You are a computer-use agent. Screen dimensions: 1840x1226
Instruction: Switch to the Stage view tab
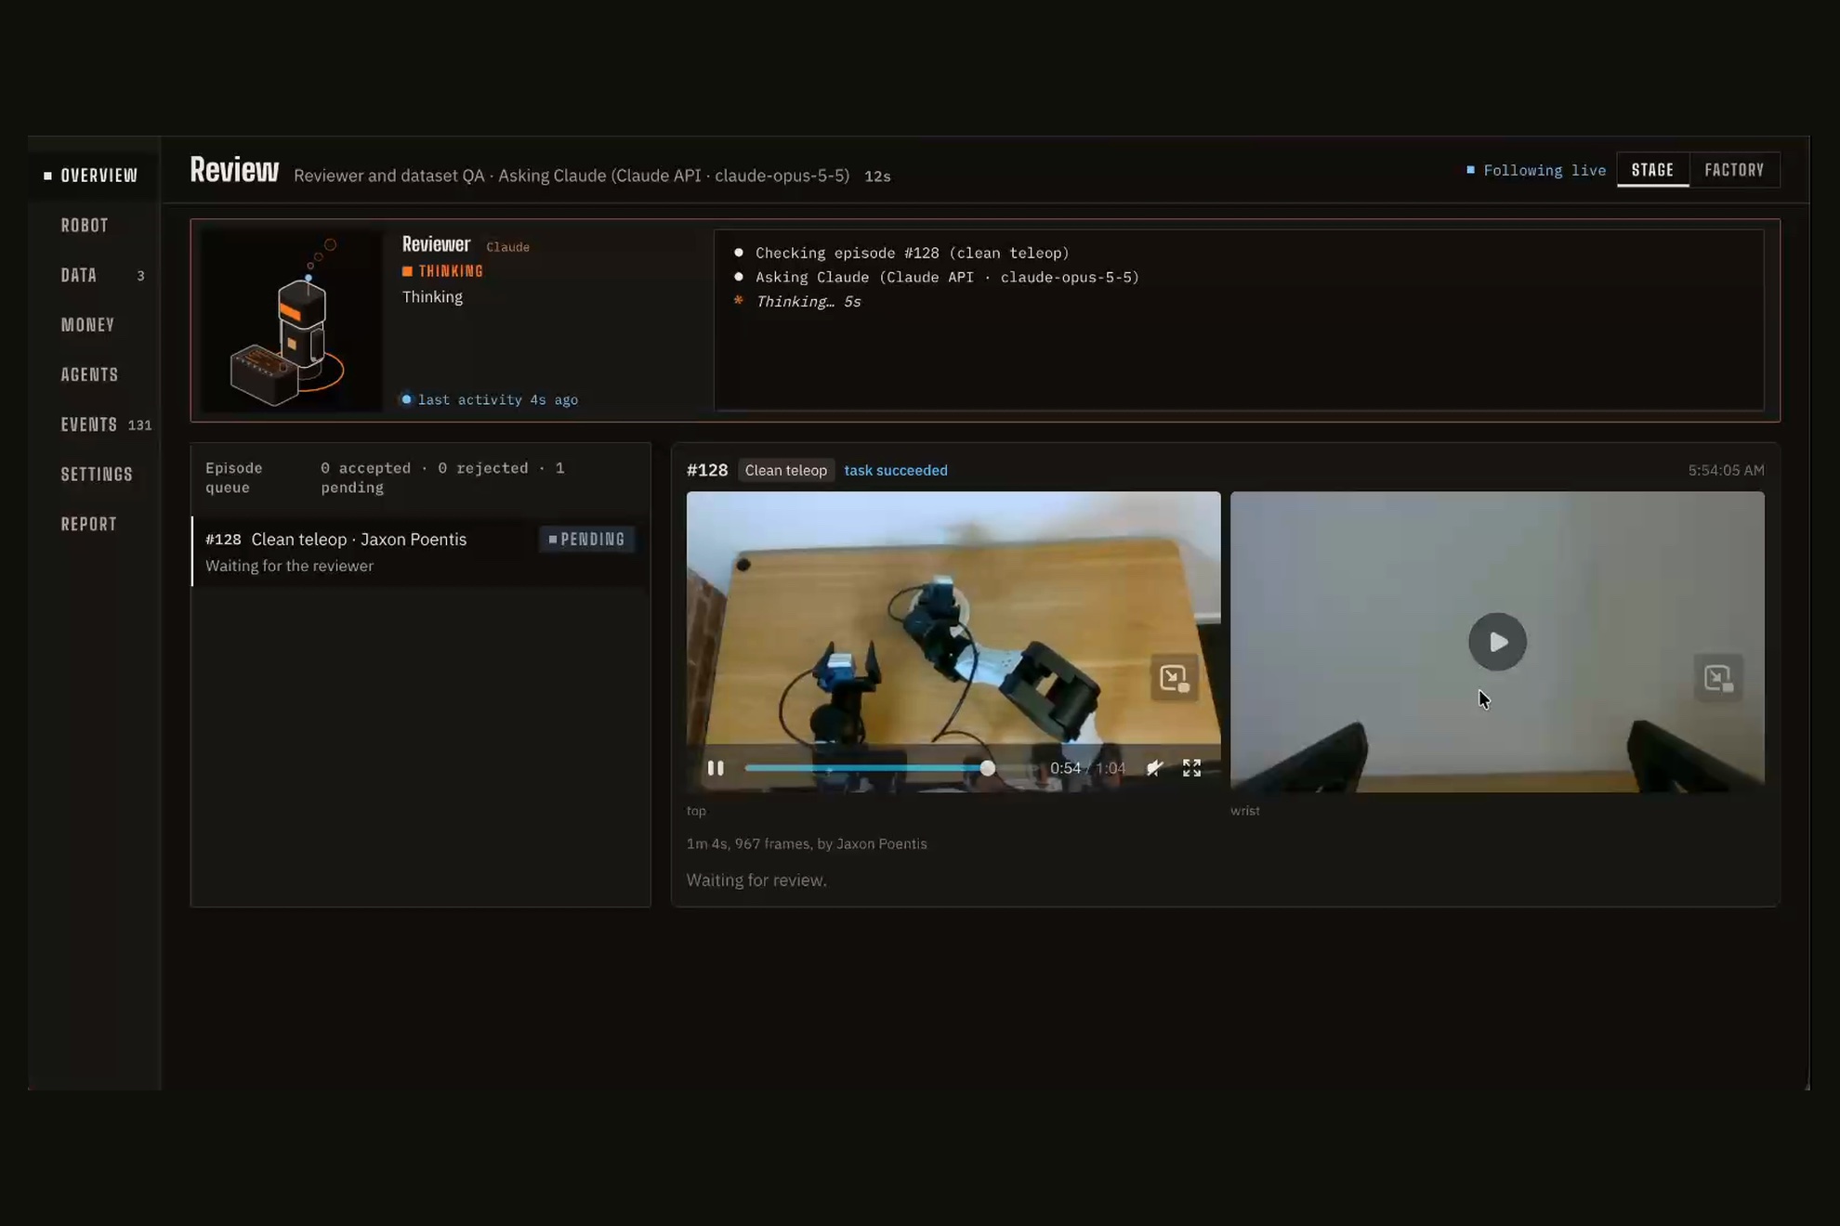[1652, 170]
